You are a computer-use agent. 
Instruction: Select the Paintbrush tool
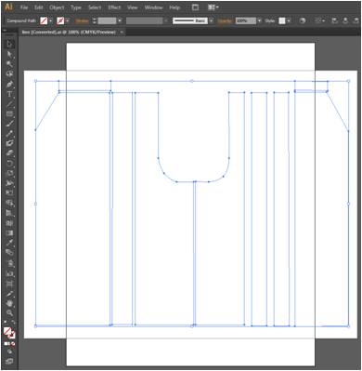9,124
